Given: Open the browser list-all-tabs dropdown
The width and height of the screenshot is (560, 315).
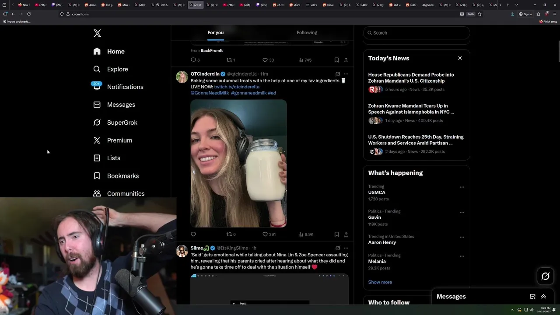Looking at the screenshot, I should pos(517,5).
